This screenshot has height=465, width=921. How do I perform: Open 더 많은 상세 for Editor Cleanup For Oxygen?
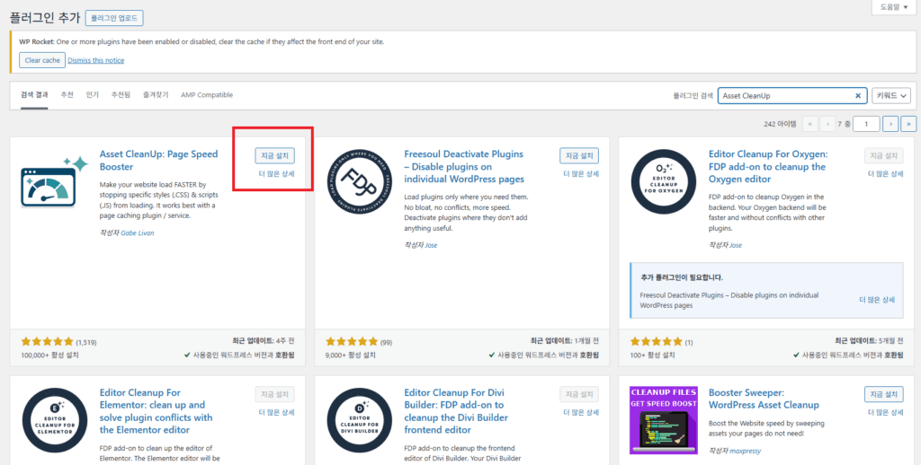click(x=886, y=174)
